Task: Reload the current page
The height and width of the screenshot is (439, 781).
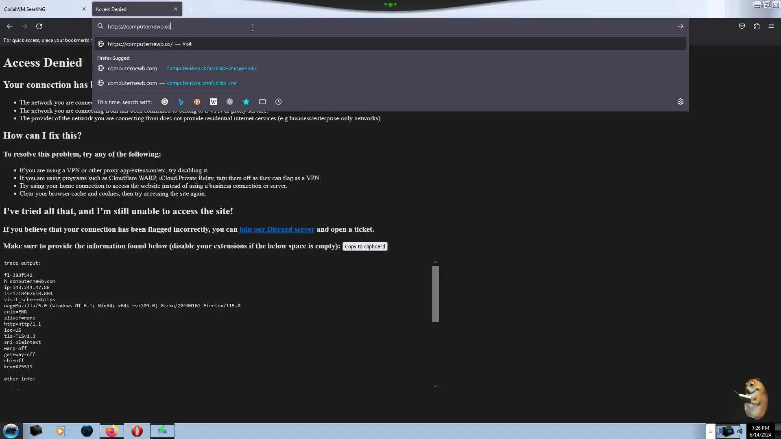Action: (x=39, y=26)
